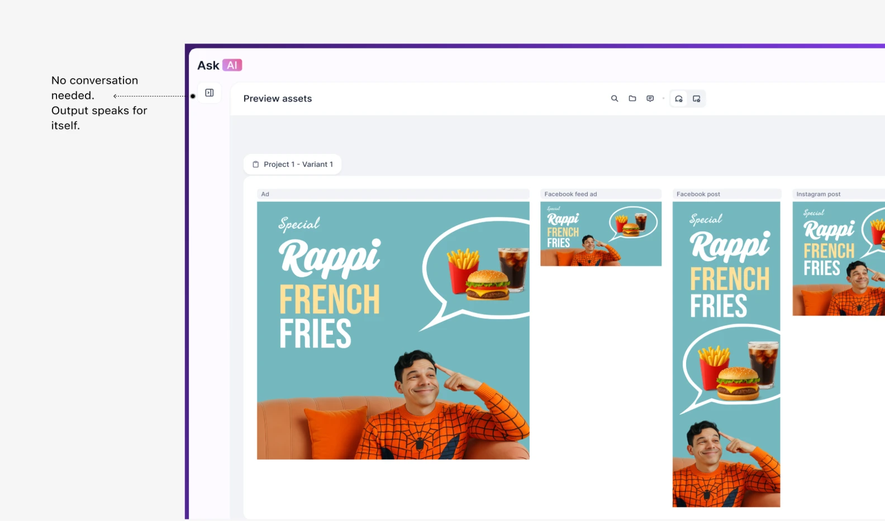Toggle the sidebar panel icon

point(210,93)
